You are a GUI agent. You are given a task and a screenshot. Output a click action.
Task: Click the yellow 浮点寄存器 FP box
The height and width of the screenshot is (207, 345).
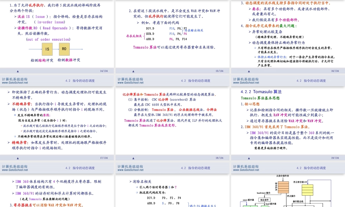tap(307, 189)
